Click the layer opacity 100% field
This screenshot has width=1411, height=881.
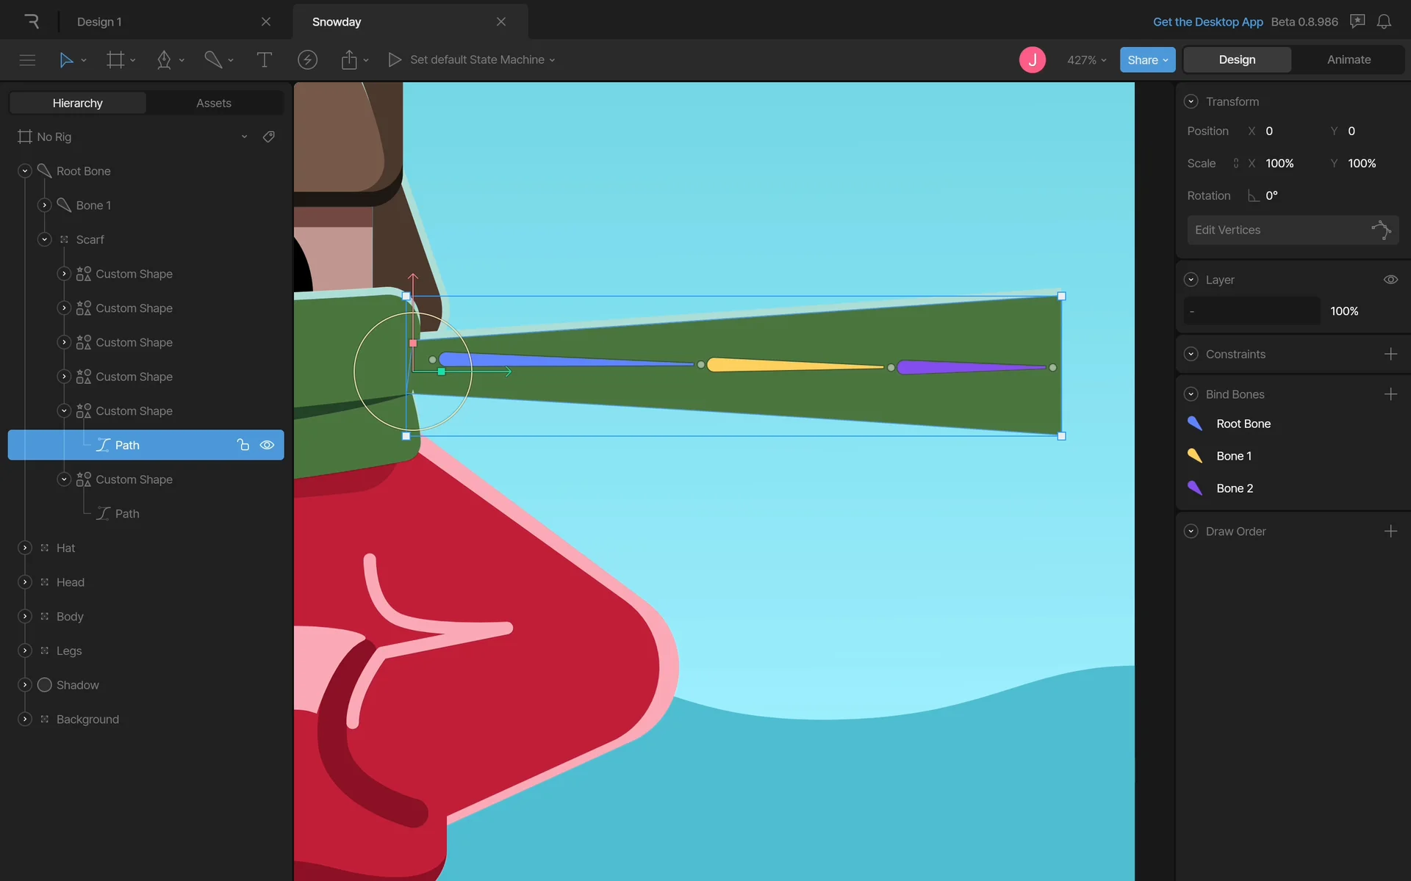point(1344,311)
